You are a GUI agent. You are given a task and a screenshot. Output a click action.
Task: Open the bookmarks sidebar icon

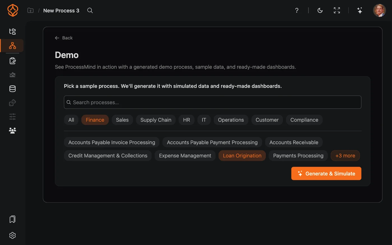coord(12,219)
